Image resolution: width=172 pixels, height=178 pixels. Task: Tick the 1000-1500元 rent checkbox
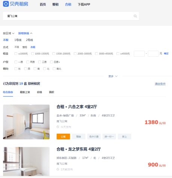[32, 54]
